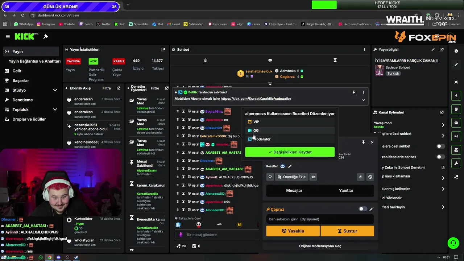Expand the pinned message chevron
Viewport: 464px width, 261px height.
(x=363, y=100)
